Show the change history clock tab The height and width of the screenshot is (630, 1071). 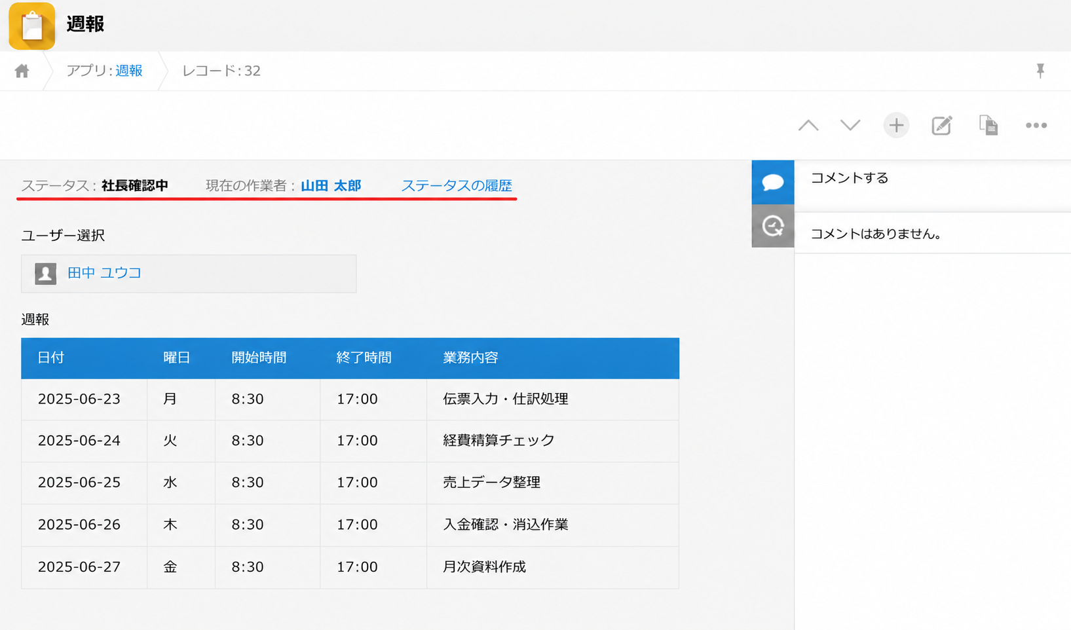773,226
